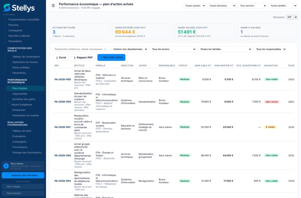Click the Statut column header
The height and width of the screenshot is (198, 301).
[x=183, y=66]
